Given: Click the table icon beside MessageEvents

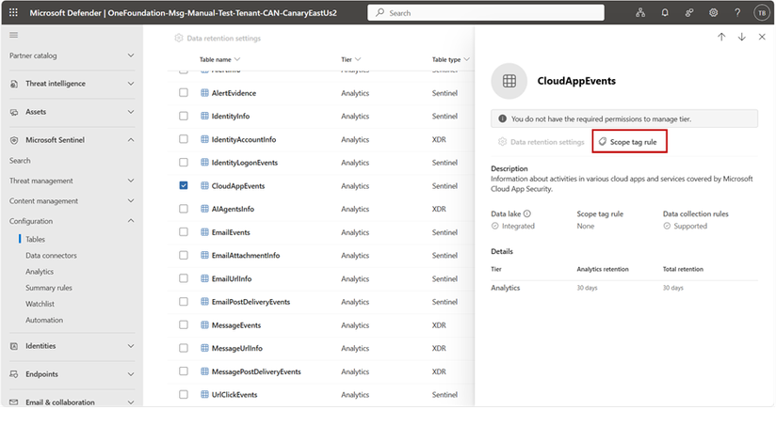Looking at the screenshot, I should click(204, 324).
